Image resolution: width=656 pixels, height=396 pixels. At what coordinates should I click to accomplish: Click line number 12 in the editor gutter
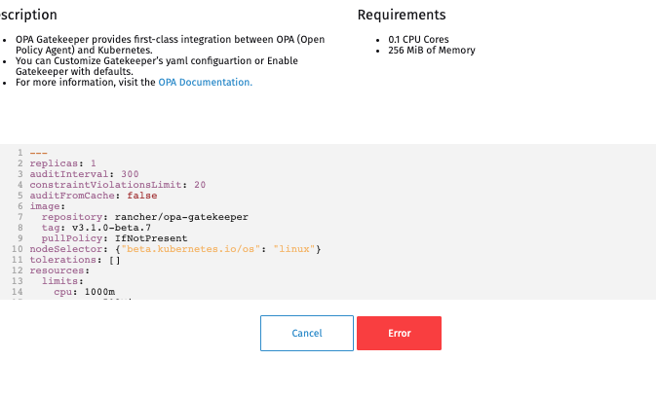[x=18, y=270]
